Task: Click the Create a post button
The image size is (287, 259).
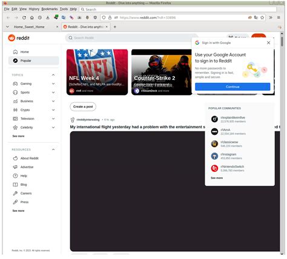Action: 83,107
